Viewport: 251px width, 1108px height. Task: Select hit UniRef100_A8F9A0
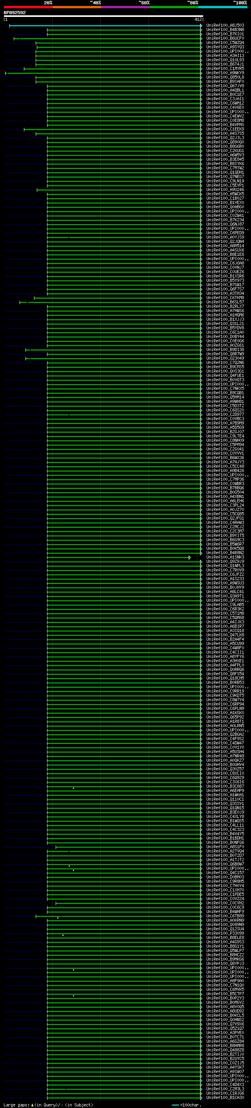tap(225, 981)
